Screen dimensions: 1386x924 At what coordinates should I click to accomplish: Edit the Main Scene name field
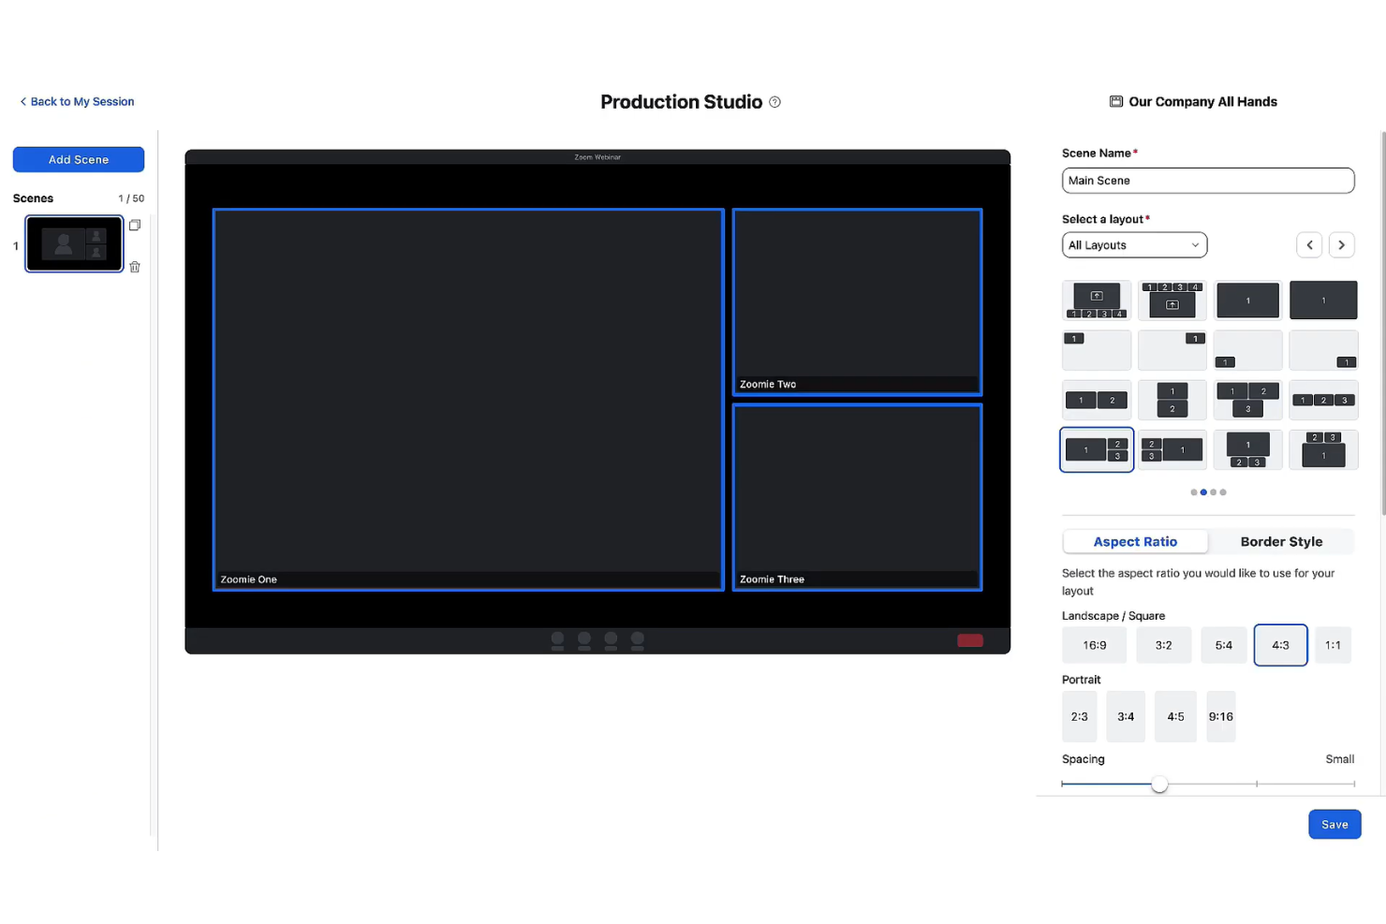1207,180
